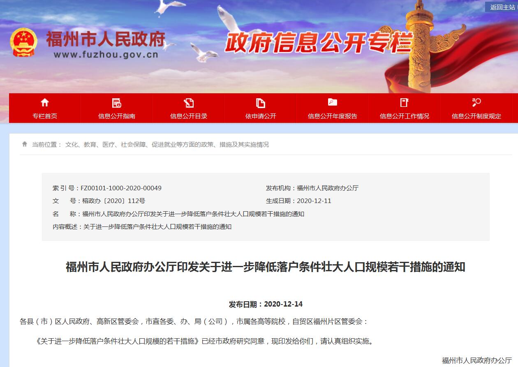This screenshot has height=367, width=518.
Task: Go to 依申请公开 section
Action: (261, 116)
